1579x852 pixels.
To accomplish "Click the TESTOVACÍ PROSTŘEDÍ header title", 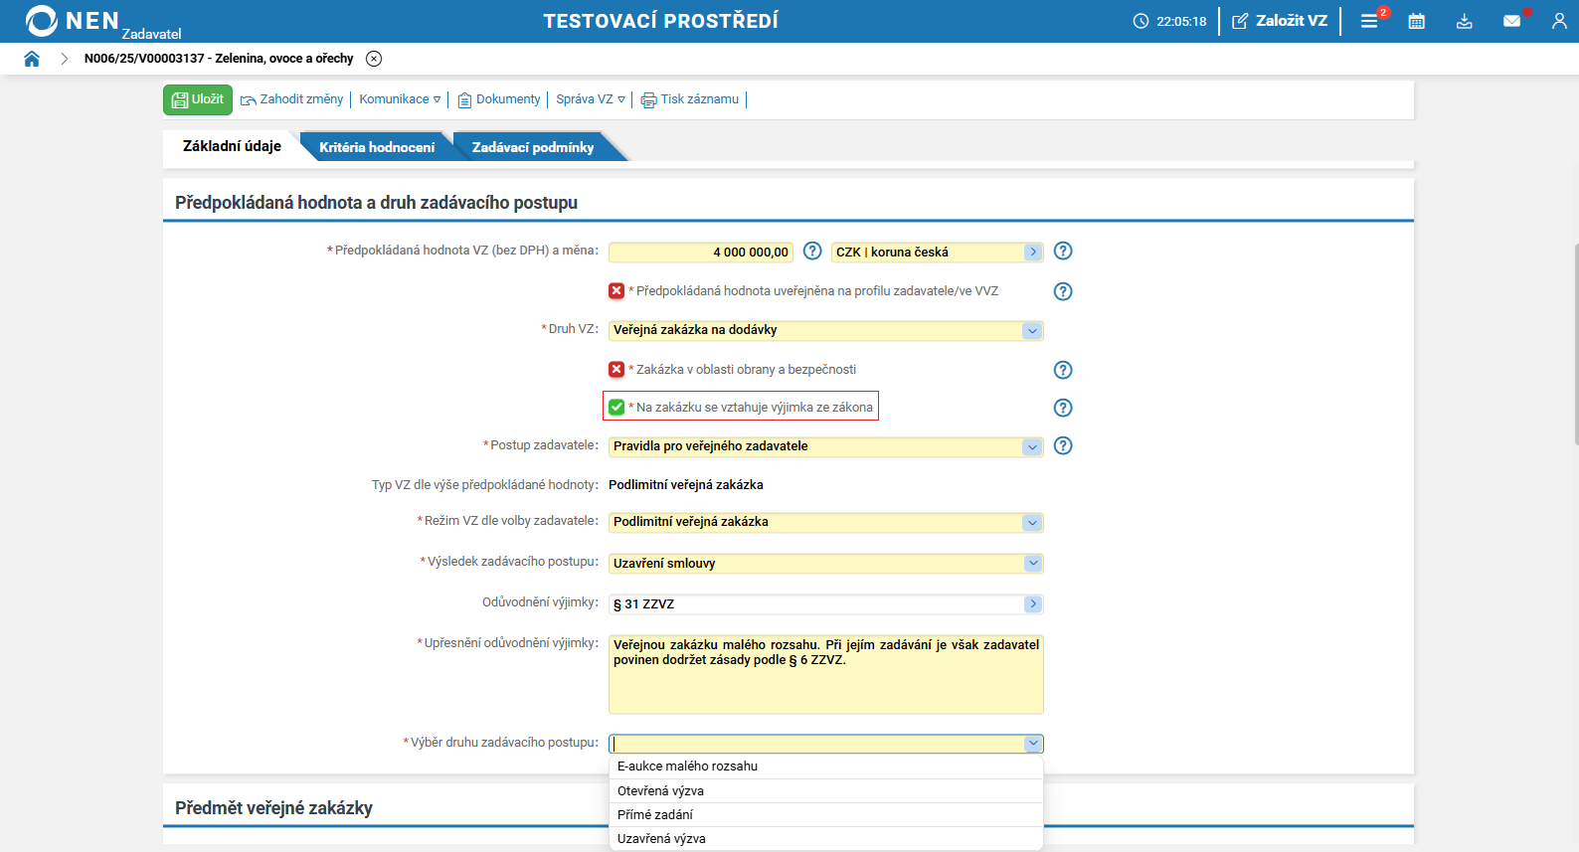I will click(x=661, y=21).
